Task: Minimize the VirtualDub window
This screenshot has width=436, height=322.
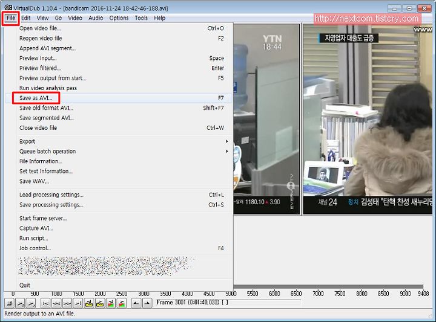Action: 394,8
